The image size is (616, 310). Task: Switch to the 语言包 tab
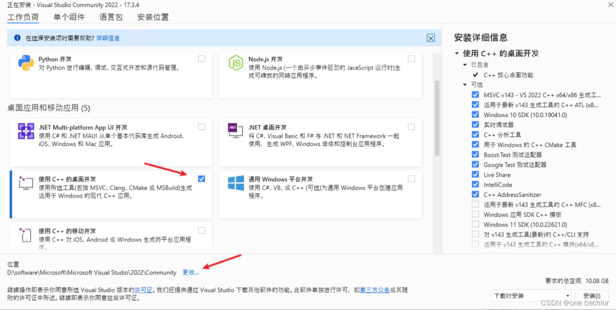111,17
